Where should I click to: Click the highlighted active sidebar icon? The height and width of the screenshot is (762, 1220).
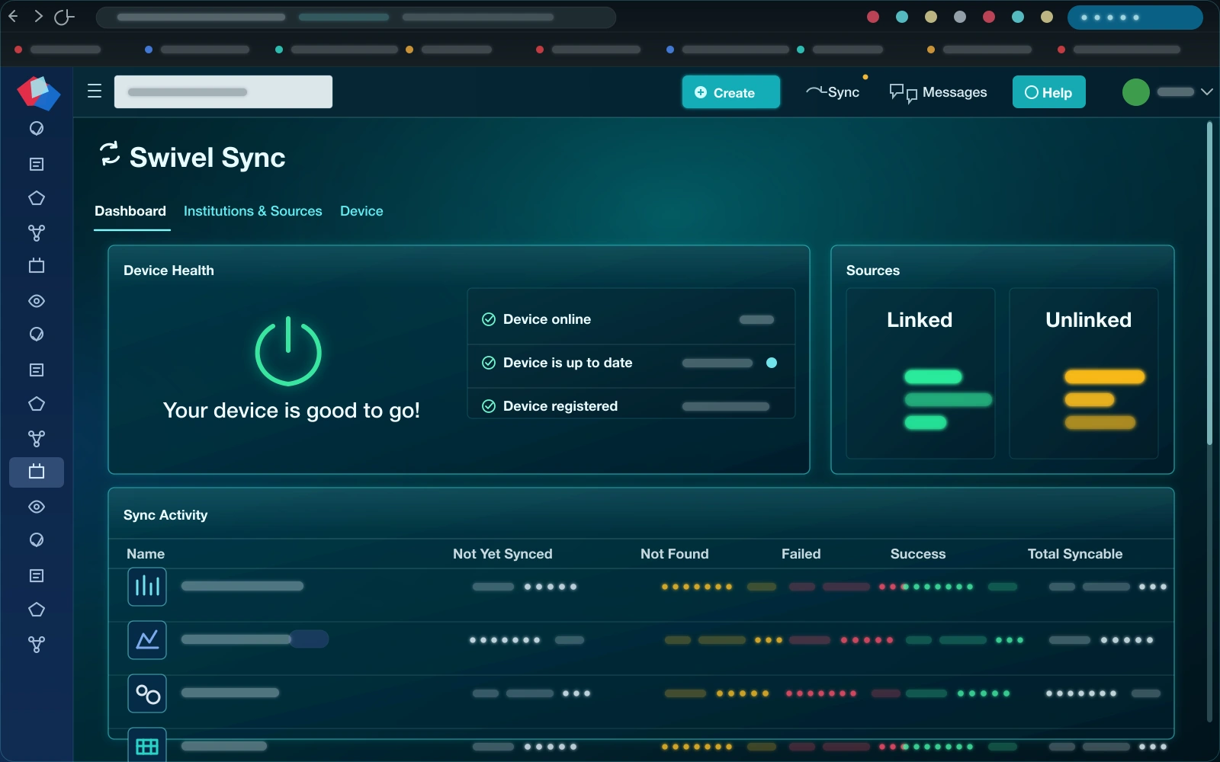(x=37, y=472)
